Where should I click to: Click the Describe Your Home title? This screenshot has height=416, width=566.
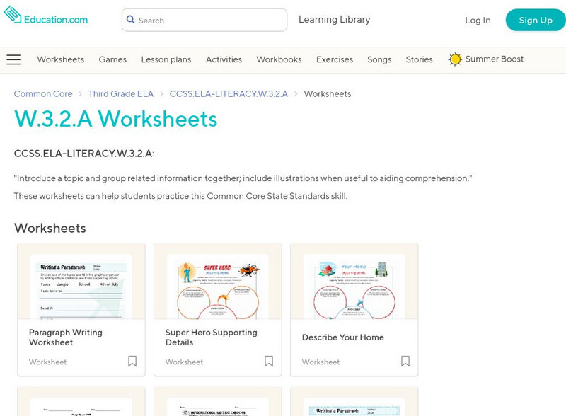point(343,337)
